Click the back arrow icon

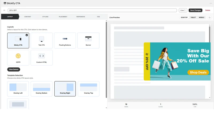5,10
